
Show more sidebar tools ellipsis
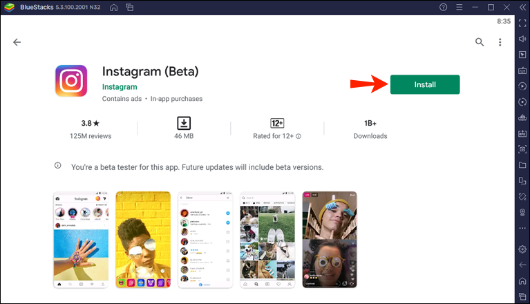pyautogui.click(x=522, y=228)
